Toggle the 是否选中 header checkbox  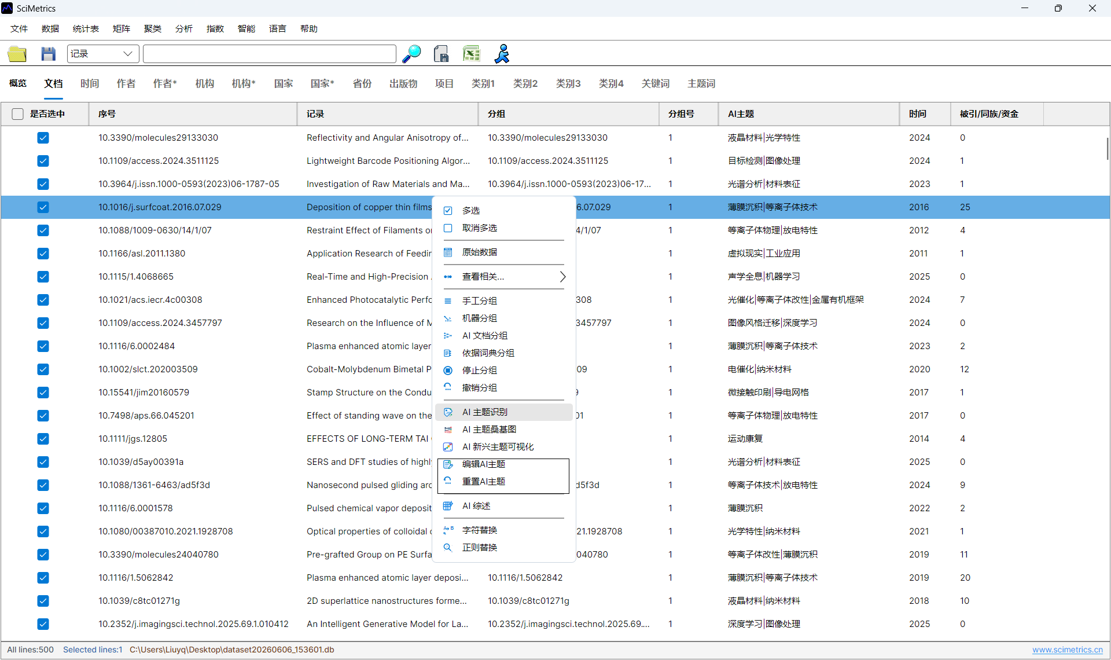(18, 114)
